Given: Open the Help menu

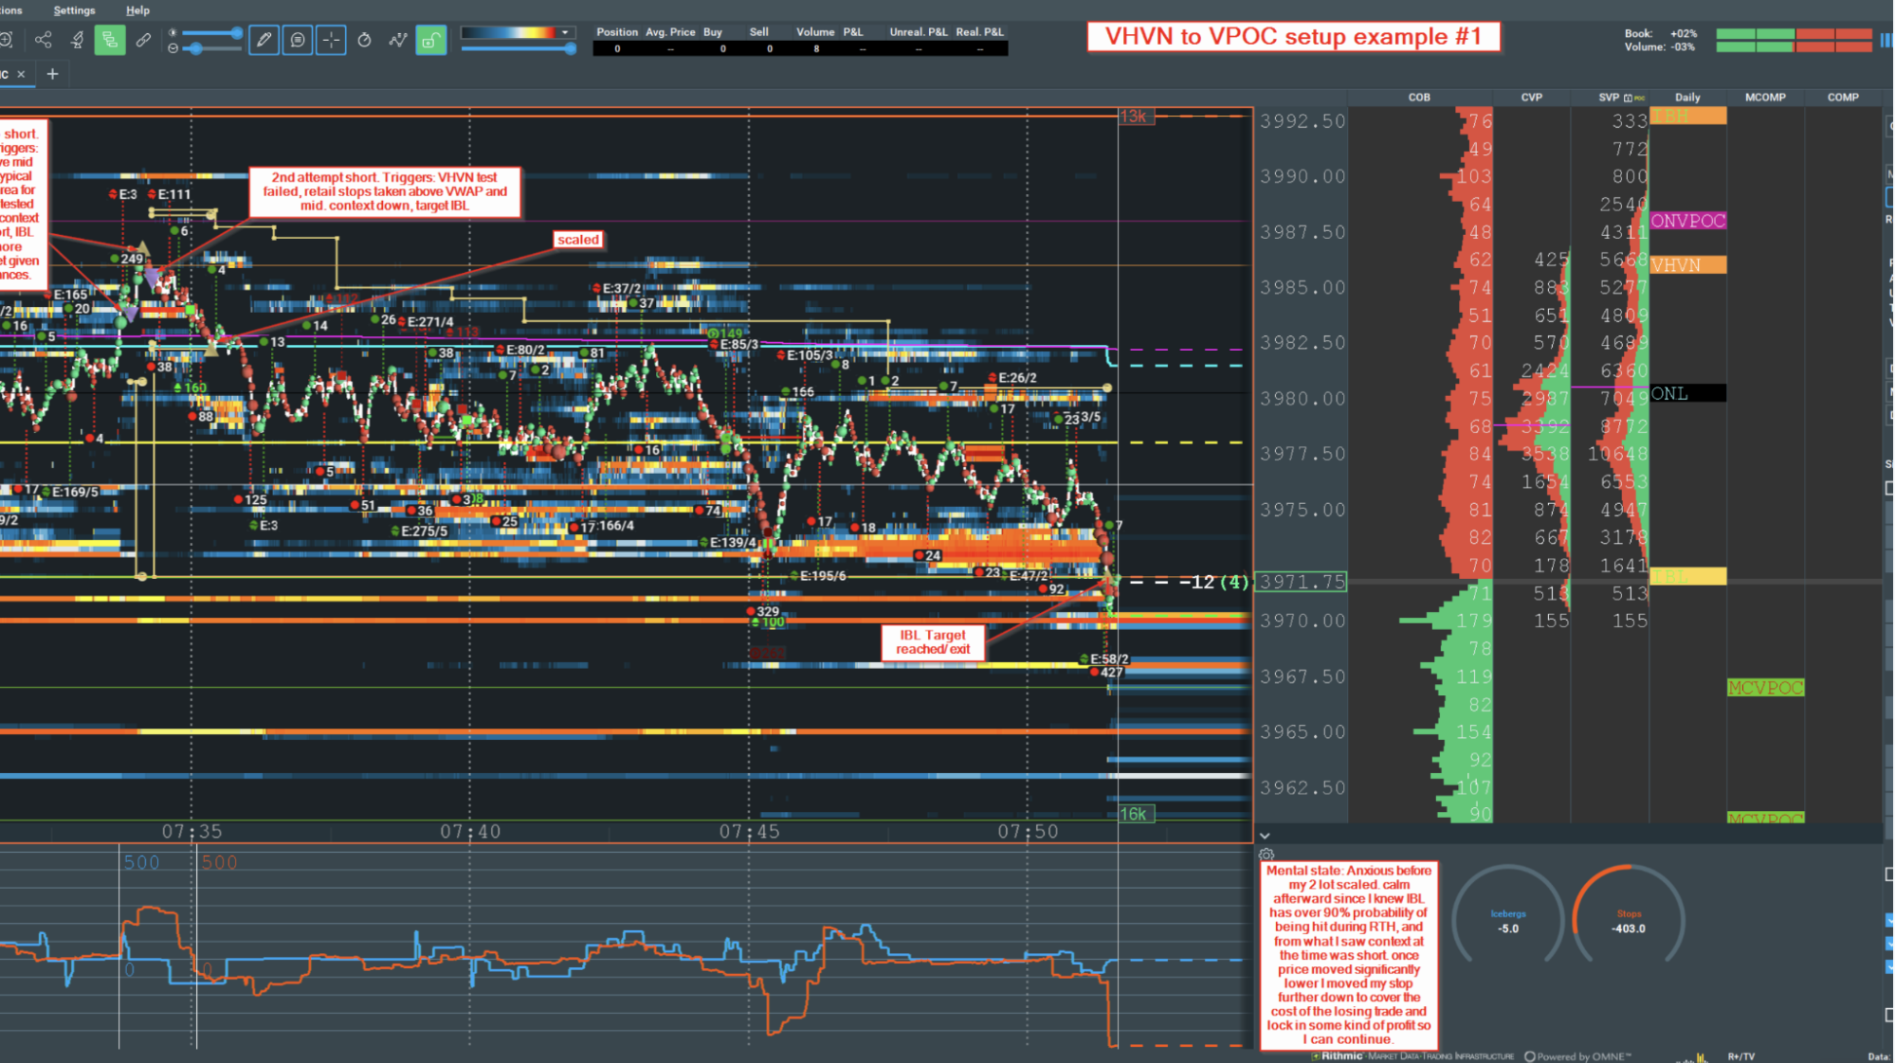Looking at the screenshot, I should tap(137, 10).
